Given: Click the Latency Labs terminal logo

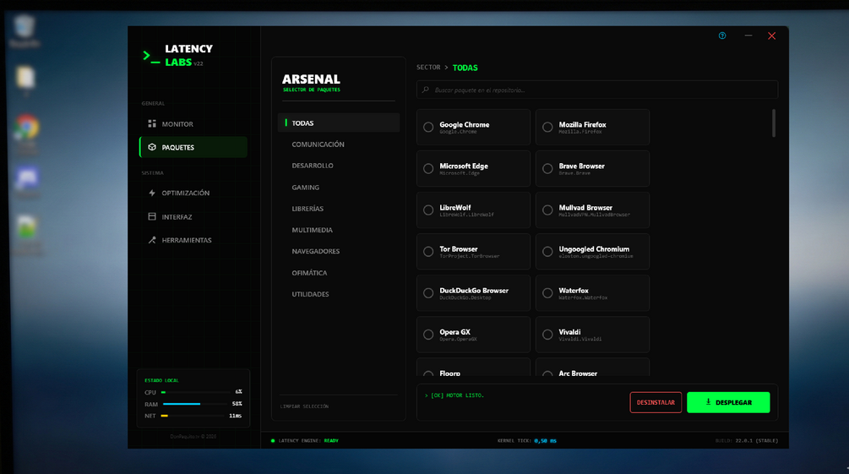Looking at the screenshot, I should [x=151, y=57].
